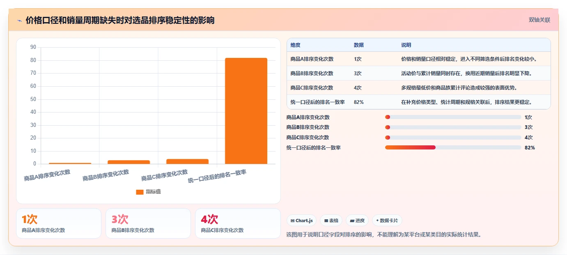Click the 统一口径后的排名一致率 bar in chart
The width and height of the screenshot is (567, 255).
point(246,111)
